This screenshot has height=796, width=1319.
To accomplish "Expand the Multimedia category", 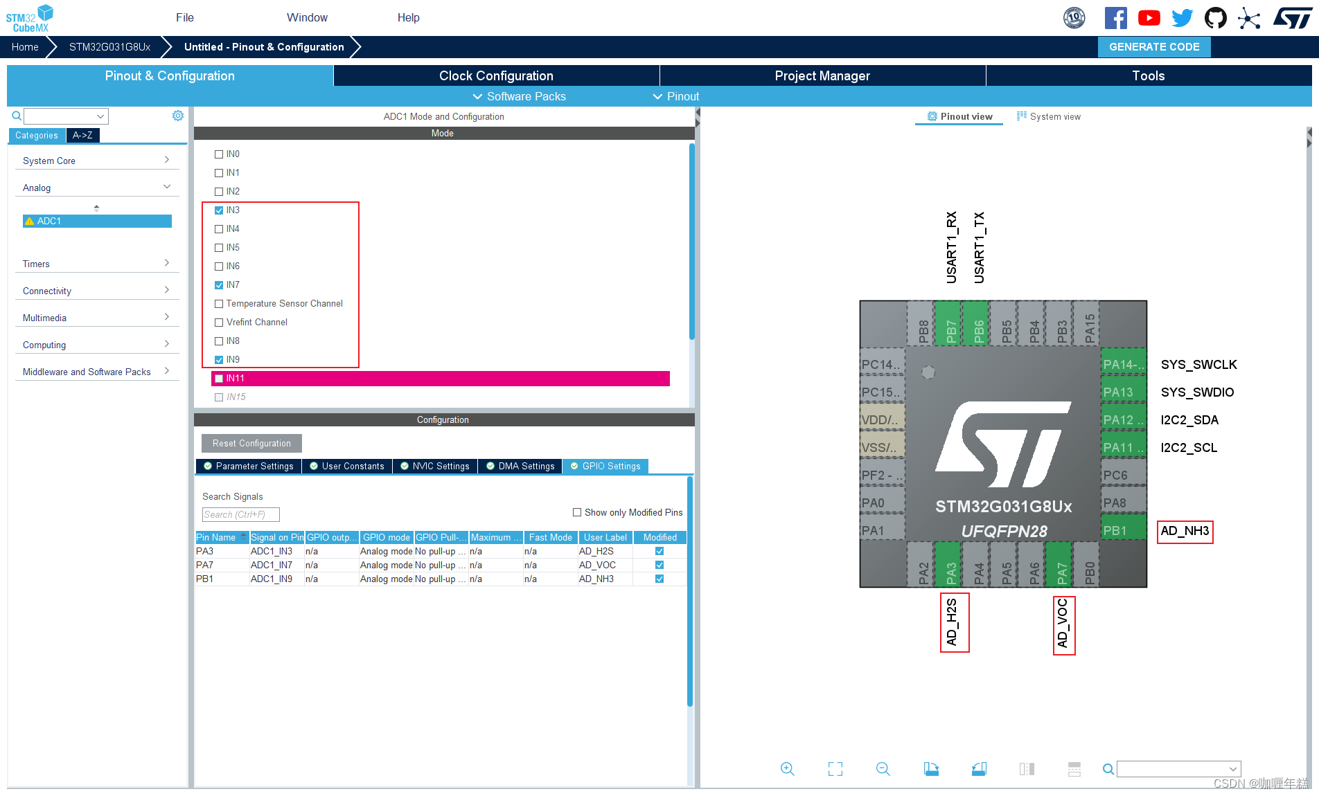I will 97,318.
